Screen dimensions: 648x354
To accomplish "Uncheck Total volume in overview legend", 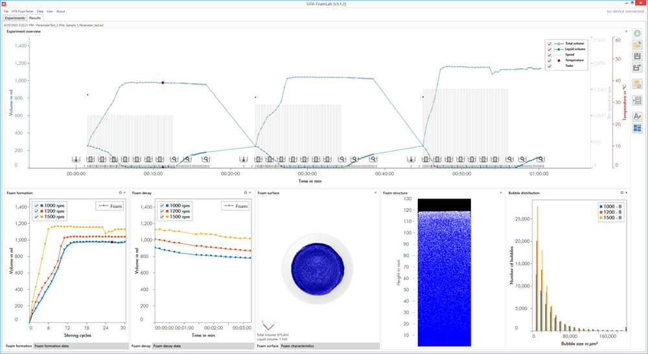I will [550, 43].
